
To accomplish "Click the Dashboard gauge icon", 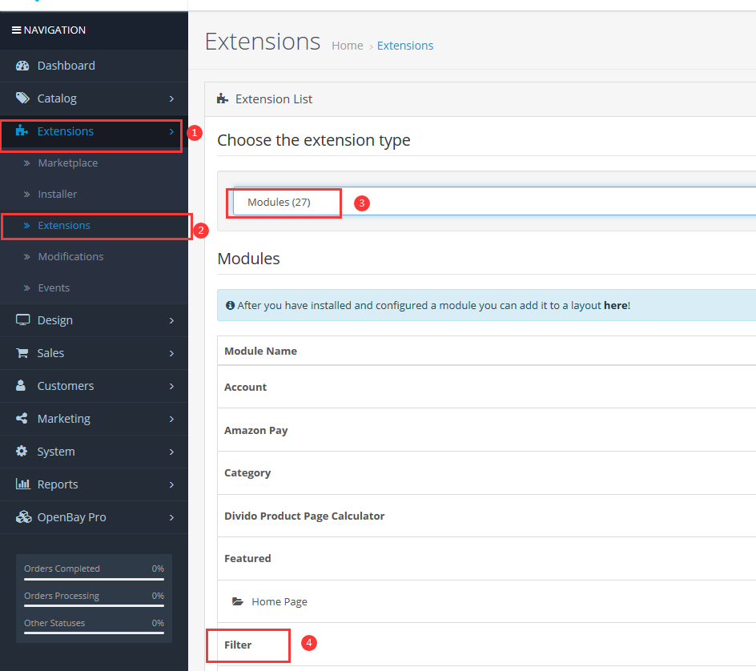I will tap(22, 66).
